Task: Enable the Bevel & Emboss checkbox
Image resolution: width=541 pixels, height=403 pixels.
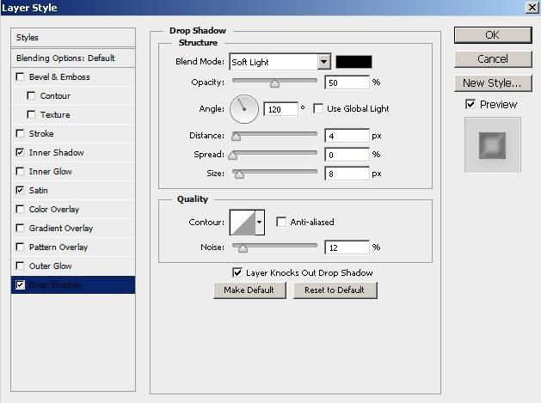Action: coord(20,76)
